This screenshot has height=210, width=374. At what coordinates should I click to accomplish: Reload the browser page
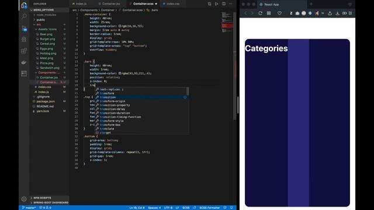click(260, 13)
